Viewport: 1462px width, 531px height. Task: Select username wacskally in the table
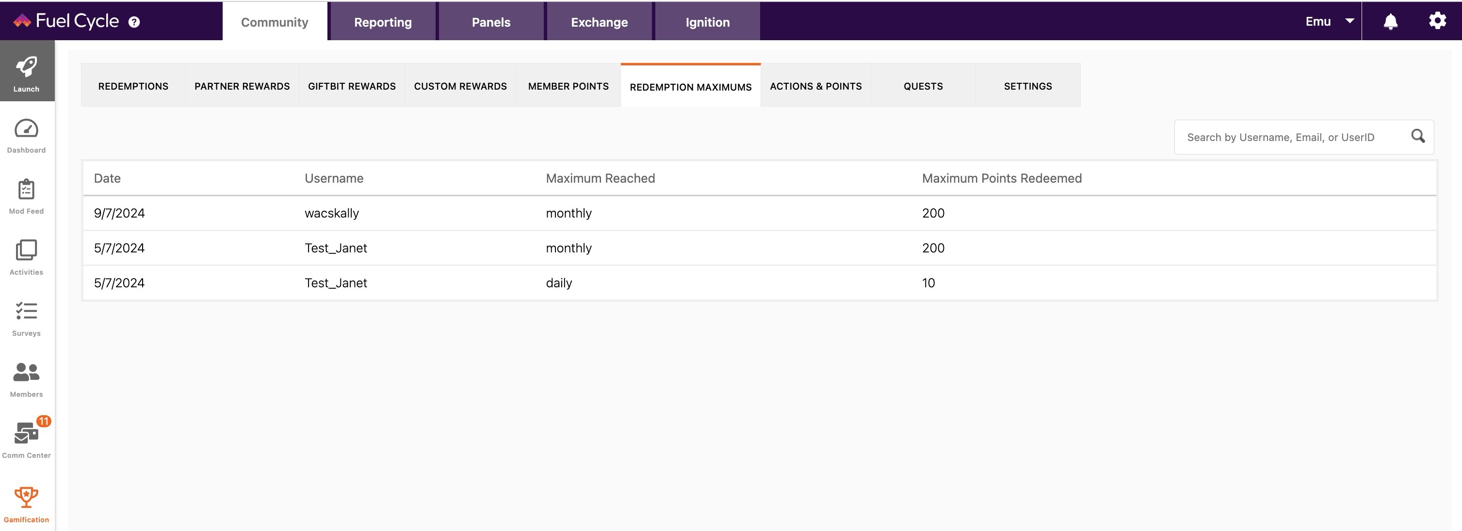[x=331, y=213]
